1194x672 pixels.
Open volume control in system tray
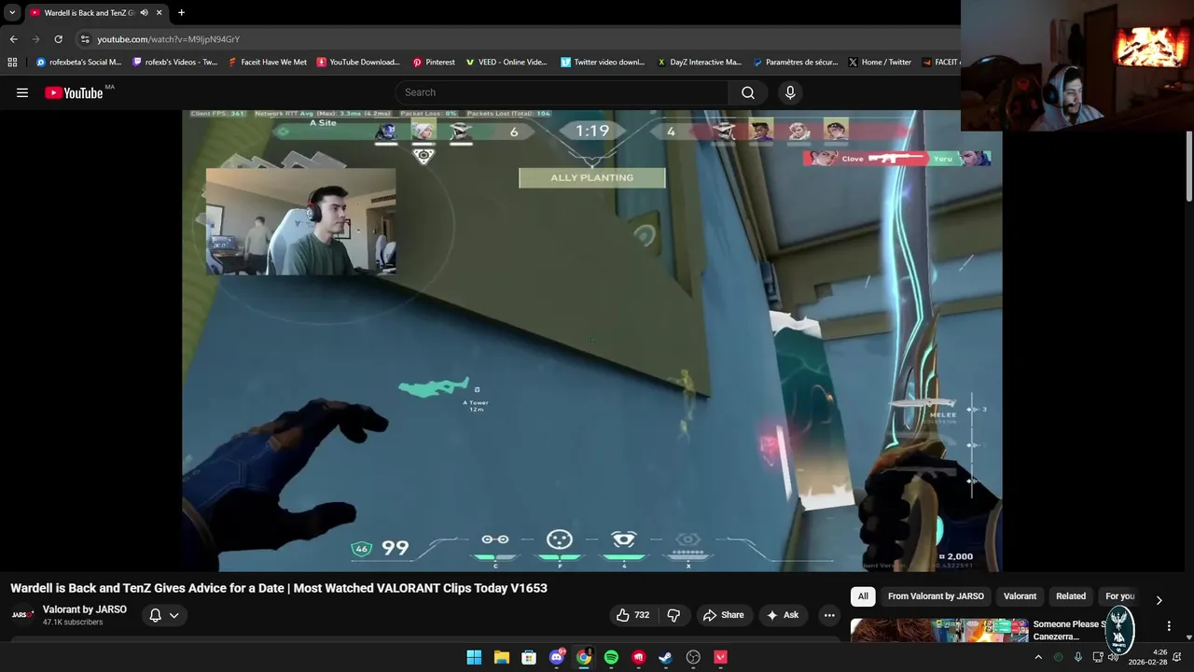point(1112,657)
